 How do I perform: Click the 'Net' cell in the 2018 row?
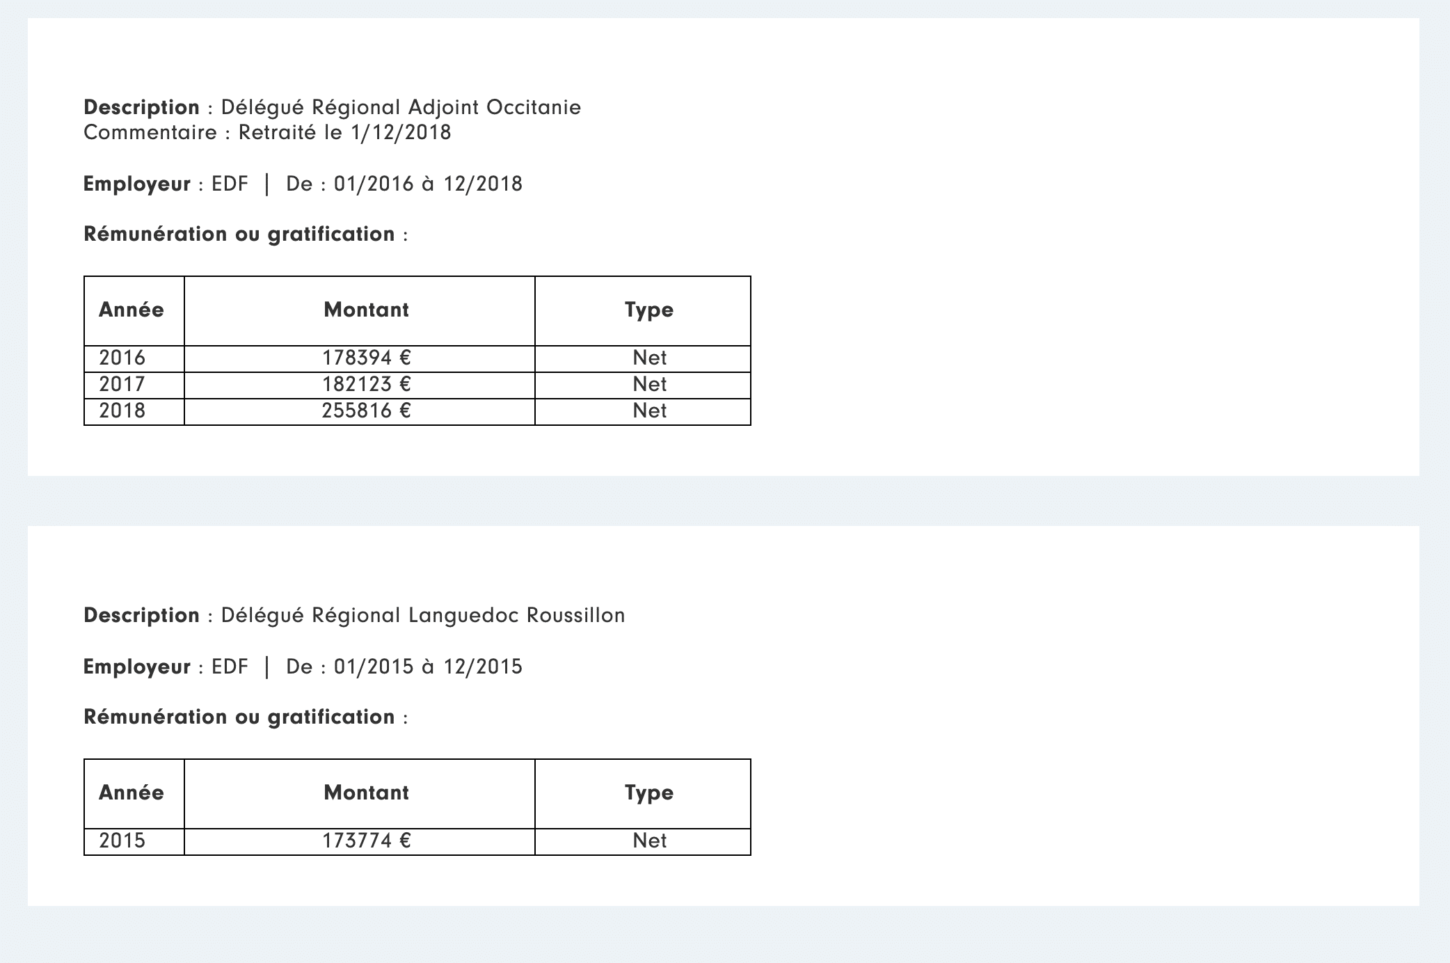(x=649, y=411)
